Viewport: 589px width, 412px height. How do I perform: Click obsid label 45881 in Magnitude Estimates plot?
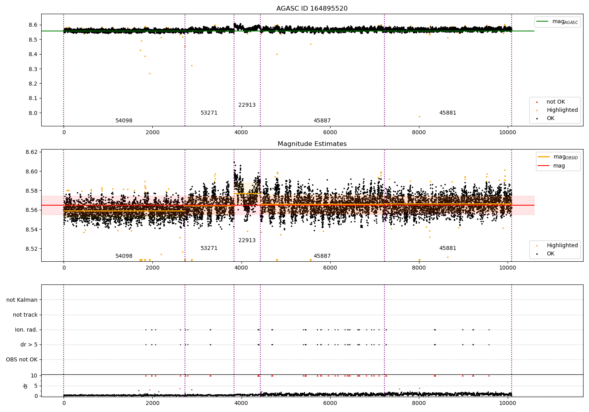point(448,248)
